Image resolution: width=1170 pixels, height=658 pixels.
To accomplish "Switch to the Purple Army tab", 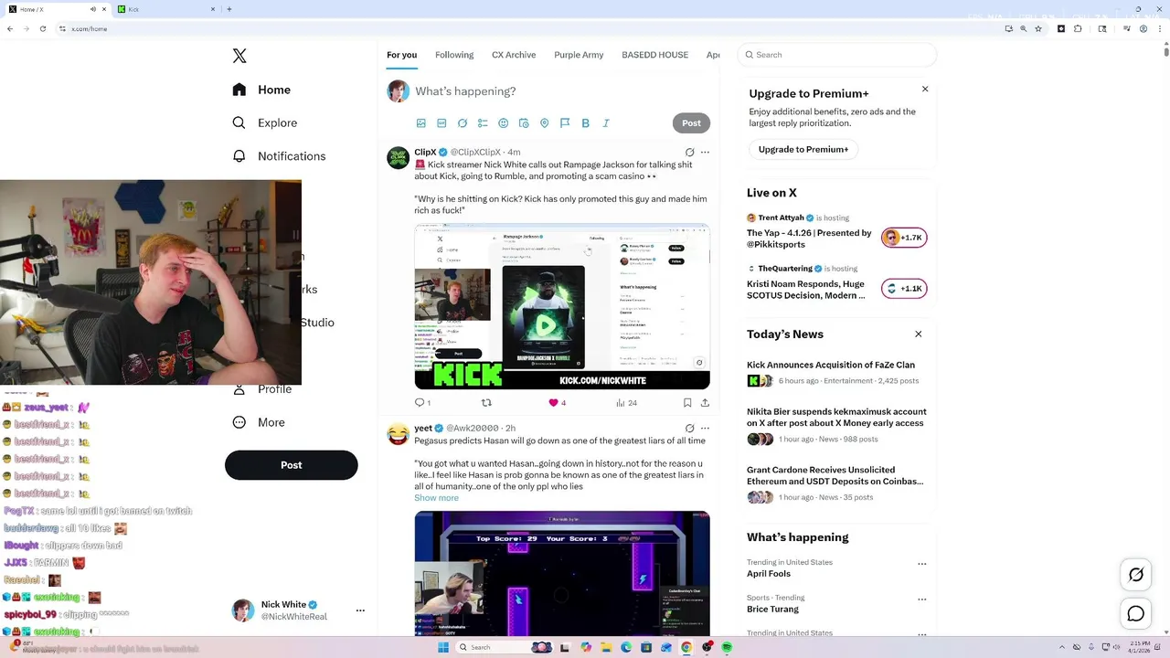I will coord(579,55).
